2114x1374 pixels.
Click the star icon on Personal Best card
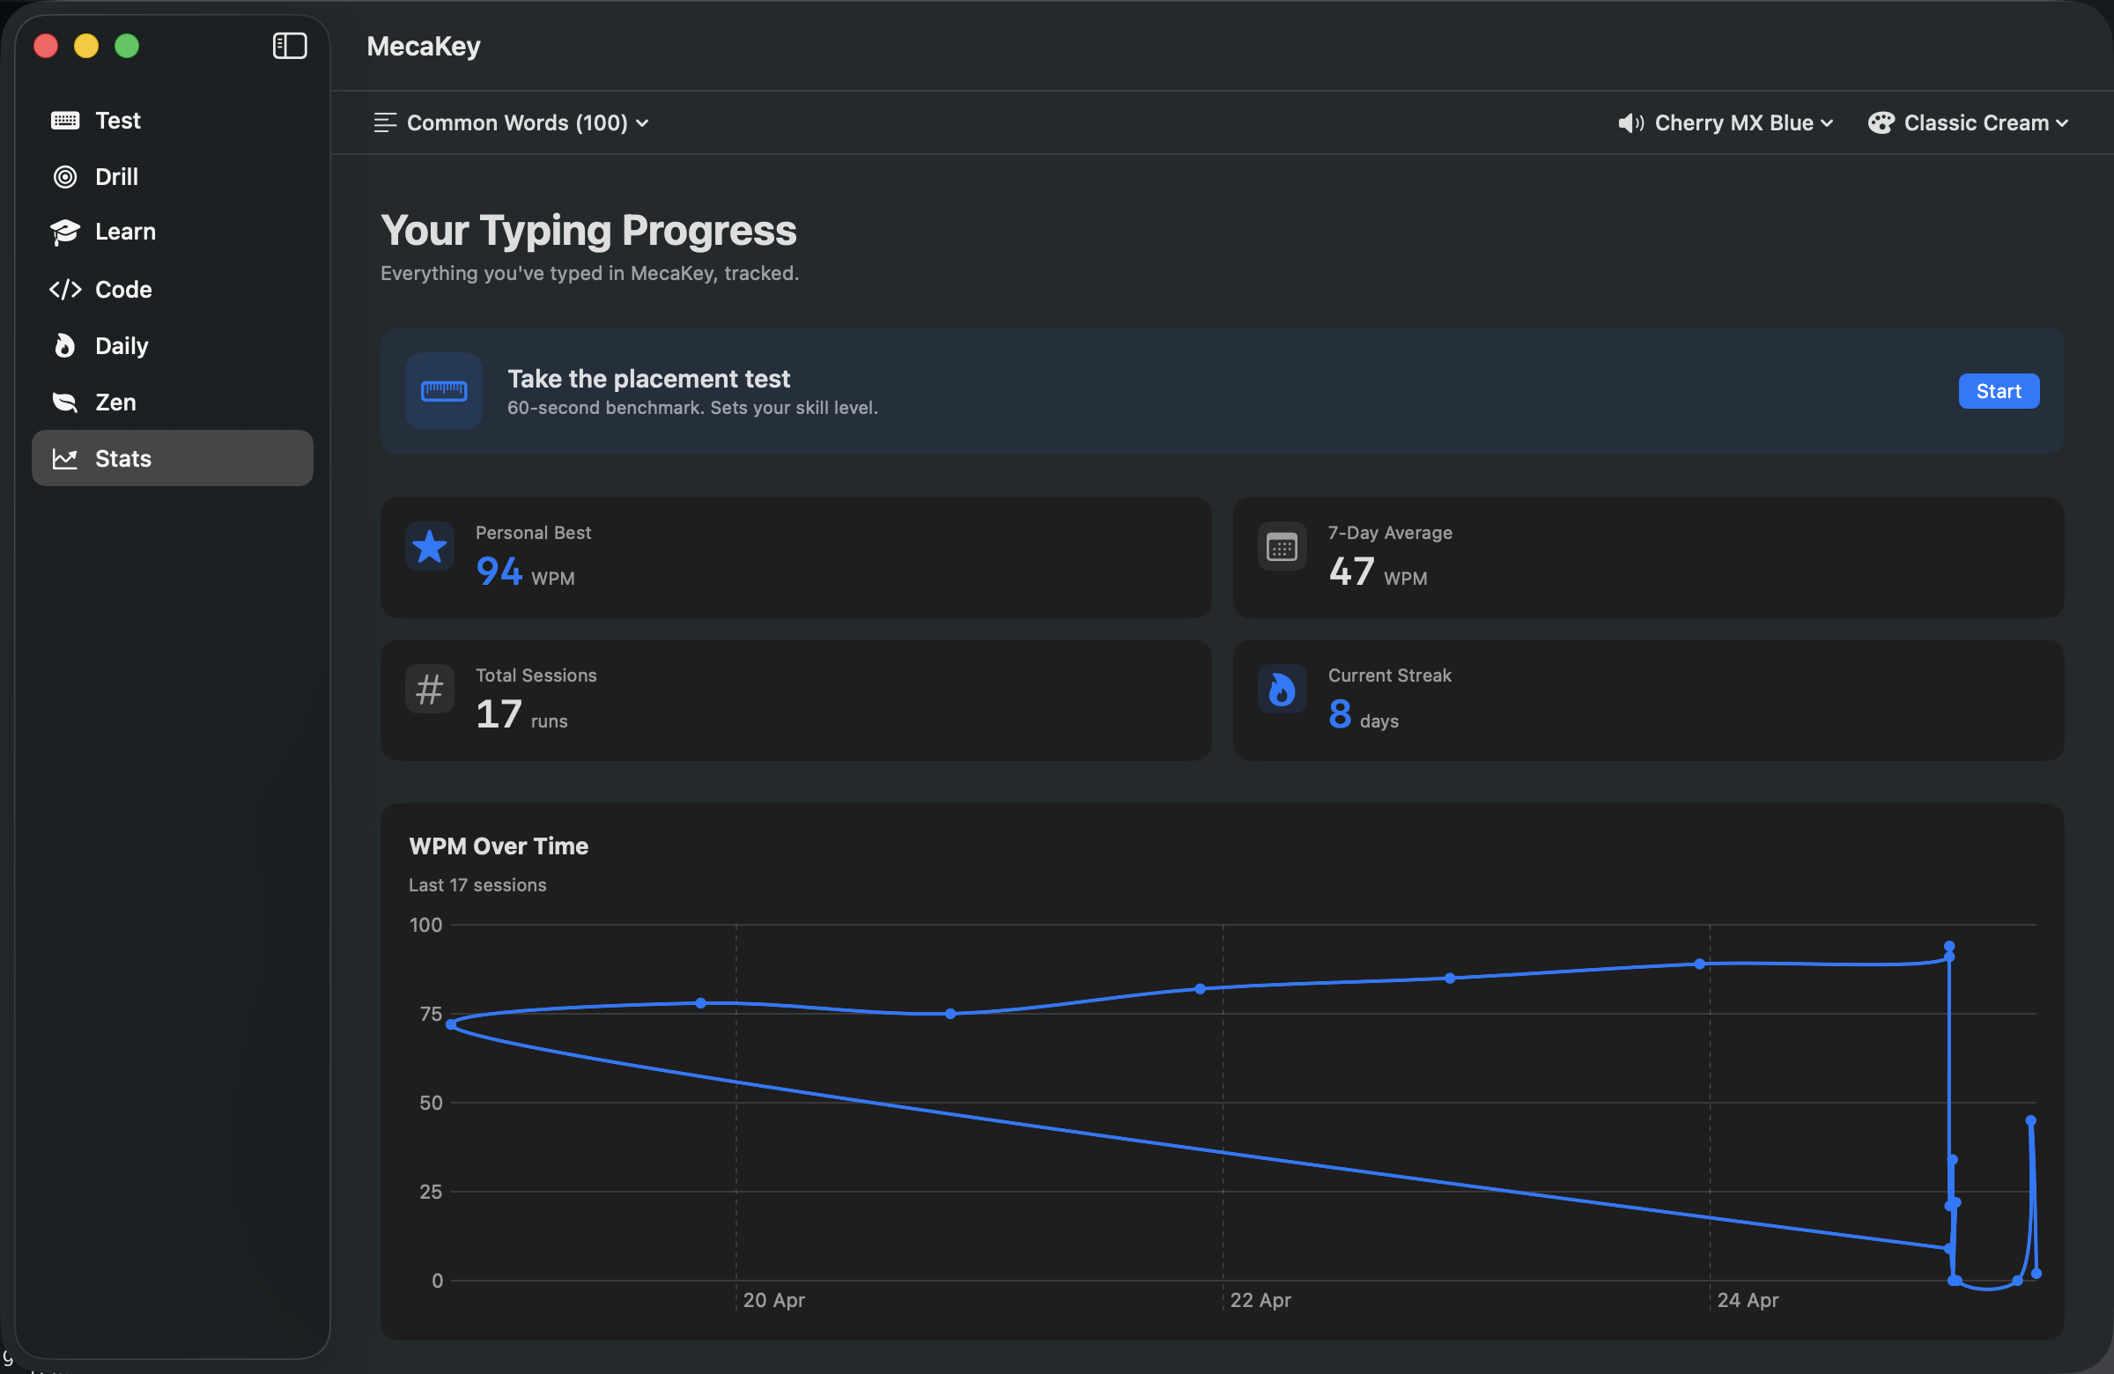click(x=429, y=546)
